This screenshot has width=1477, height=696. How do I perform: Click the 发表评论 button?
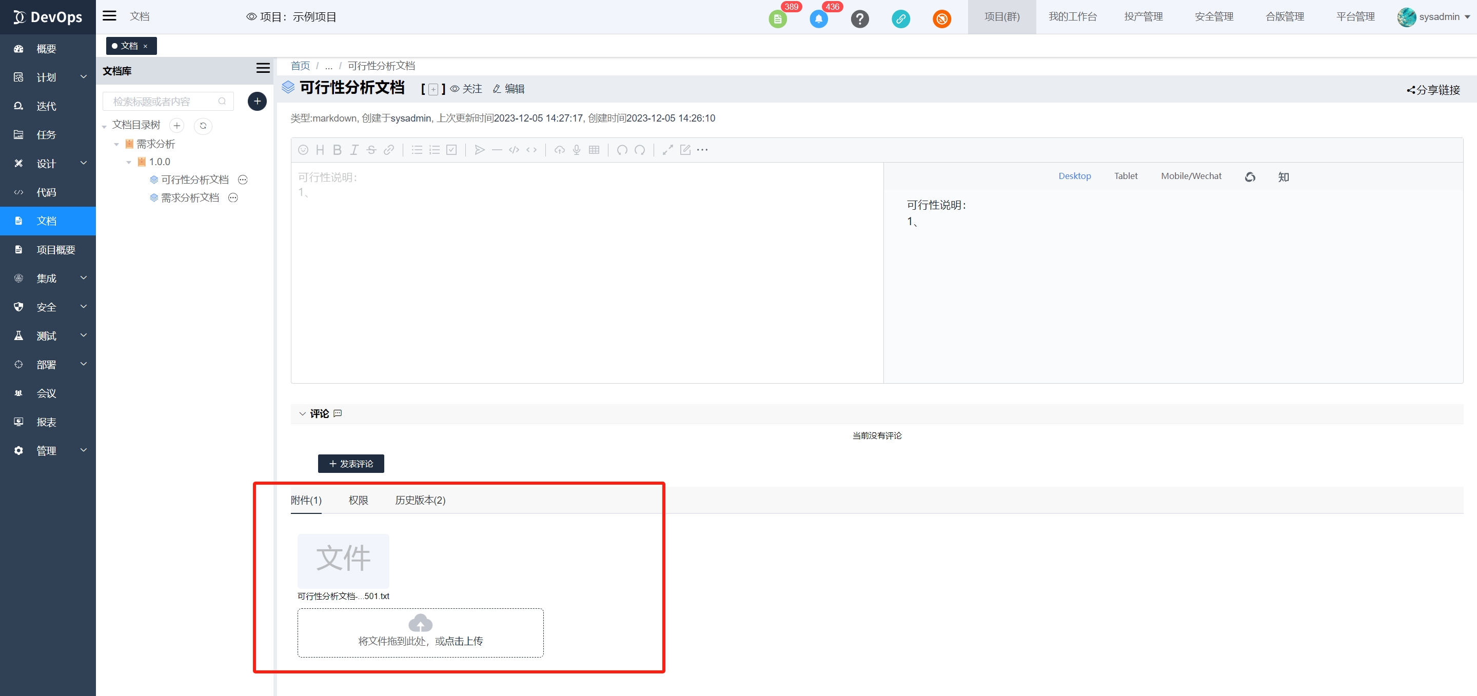coord(351,463)
